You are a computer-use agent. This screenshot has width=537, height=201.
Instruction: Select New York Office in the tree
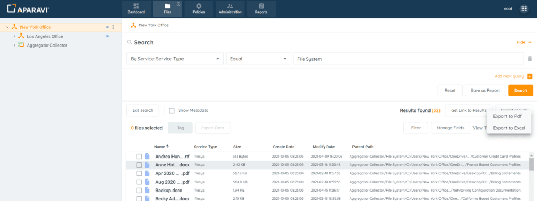[35, 27]
